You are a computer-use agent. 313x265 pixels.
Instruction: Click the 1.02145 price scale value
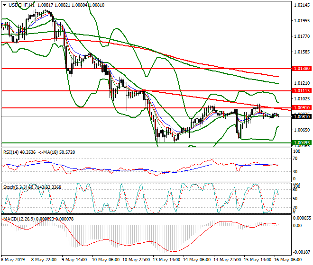[x=302, y=5]
